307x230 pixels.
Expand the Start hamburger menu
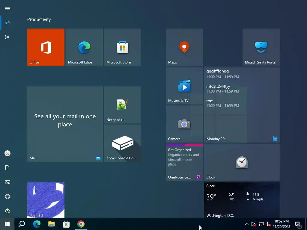7,8
